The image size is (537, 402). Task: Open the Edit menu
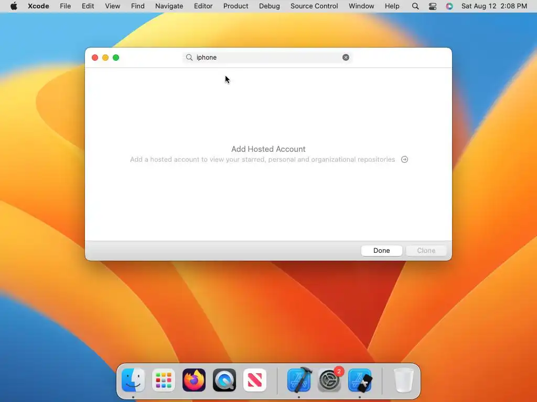(x=88, y=6)
